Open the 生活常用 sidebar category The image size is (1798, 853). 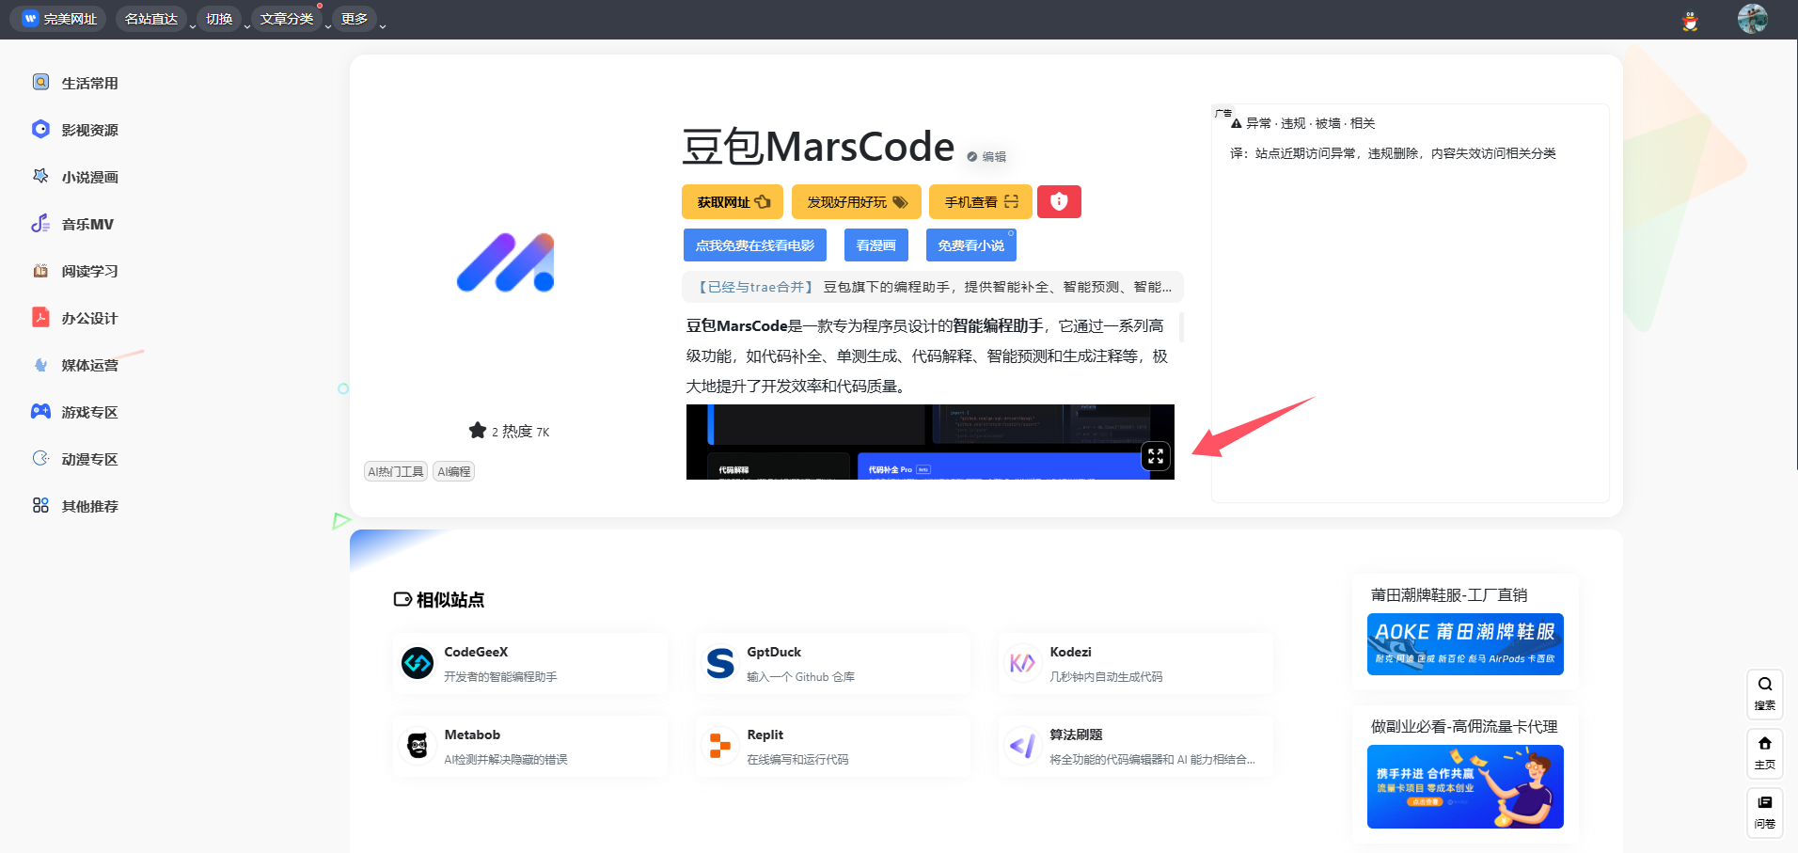75,83
